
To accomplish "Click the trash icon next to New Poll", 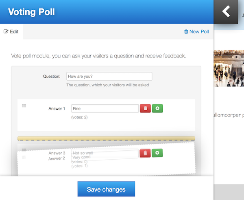I will (186, 31).
